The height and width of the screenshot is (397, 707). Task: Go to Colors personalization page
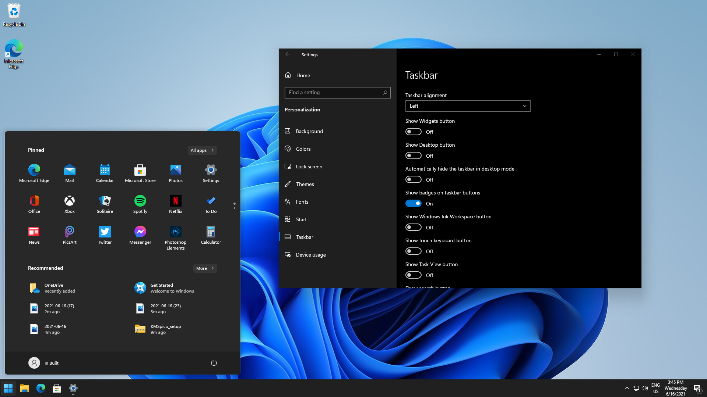[x=303, y=149]
